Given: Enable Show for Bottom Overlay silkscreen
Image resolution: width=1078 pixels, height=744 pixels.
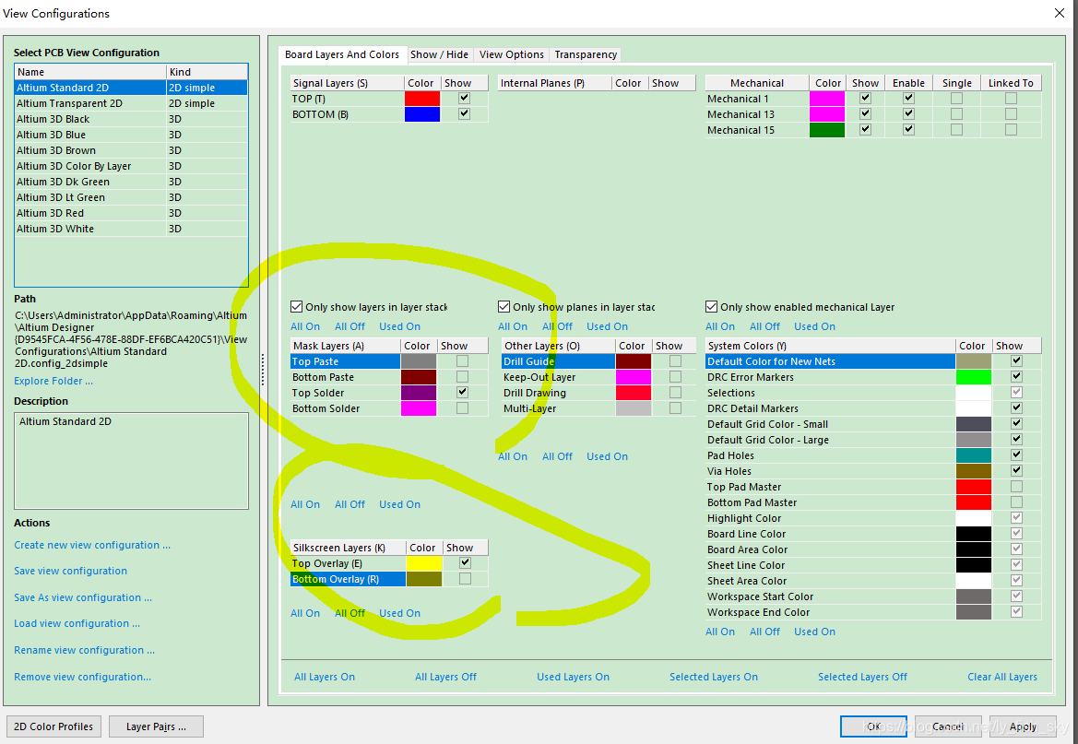Looking at the screenshot, I should click(x=466, y=579).
